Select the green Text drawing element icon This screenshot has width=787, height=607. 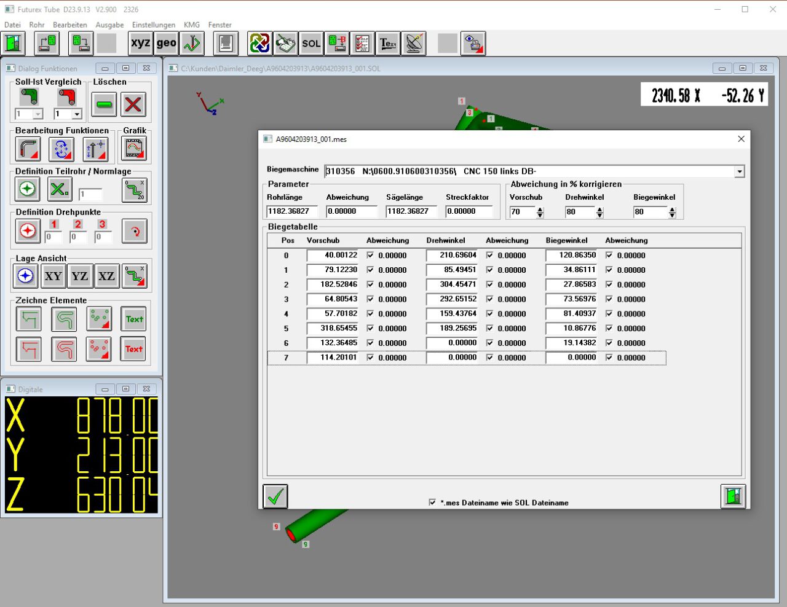tap(133, 318)
